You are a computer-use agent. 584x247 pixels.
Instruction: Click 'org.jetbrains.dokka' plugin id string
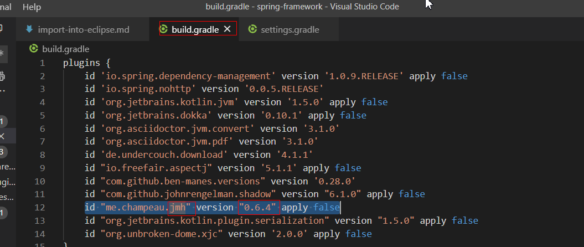pyautogui.click(x=157, y=116)
